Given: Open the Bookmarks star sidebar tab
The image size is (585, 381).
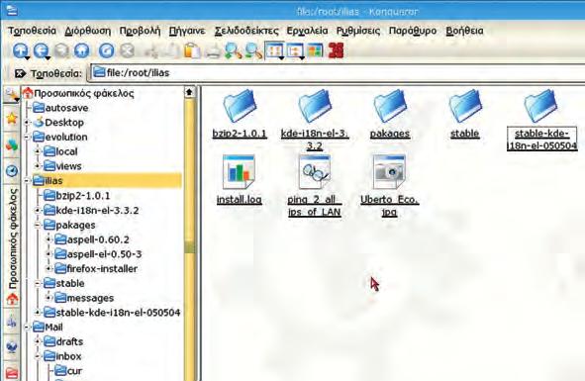Looking at the screenshot, I should 12,119.
